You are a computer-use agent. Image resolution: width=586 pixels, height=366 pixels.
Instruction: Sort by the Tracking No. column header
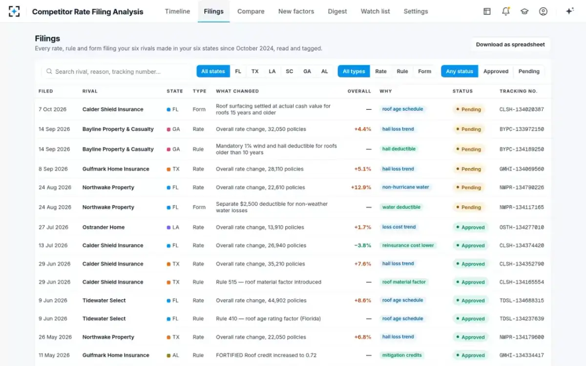pos(518,91)
